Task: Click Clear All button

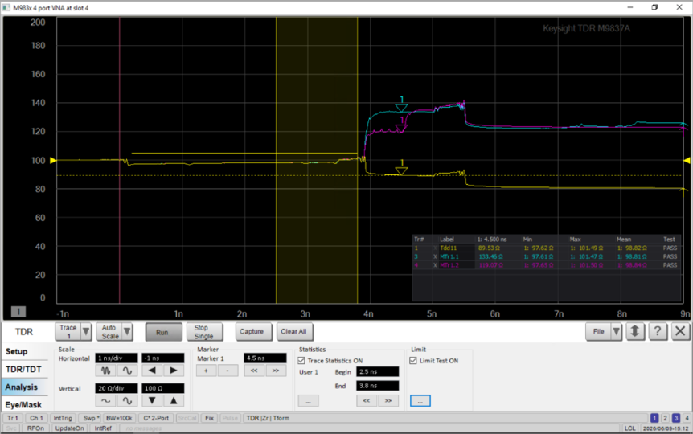Action: pos(295,331)
